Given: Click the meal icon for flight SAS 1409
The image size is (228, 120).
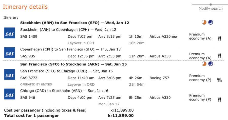Looking at the screenshot, I should click(x=219, y=38).
